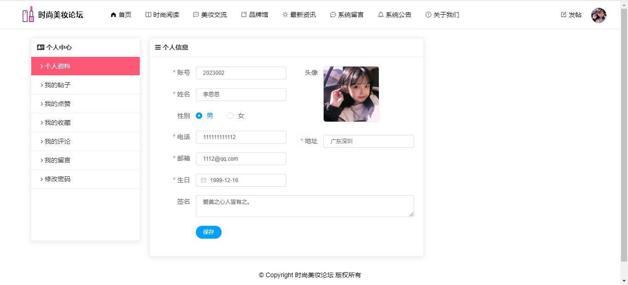Click the chevron beside 修改密码
The image size is (628, 285).
(x=41, y=179)
